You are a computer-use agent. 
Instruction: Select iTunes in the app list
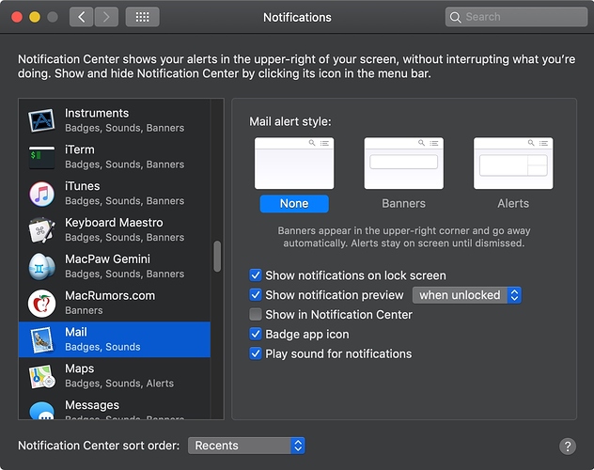[115, 194]
